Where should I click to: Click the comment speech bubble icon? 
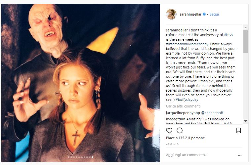coord(180,130)
